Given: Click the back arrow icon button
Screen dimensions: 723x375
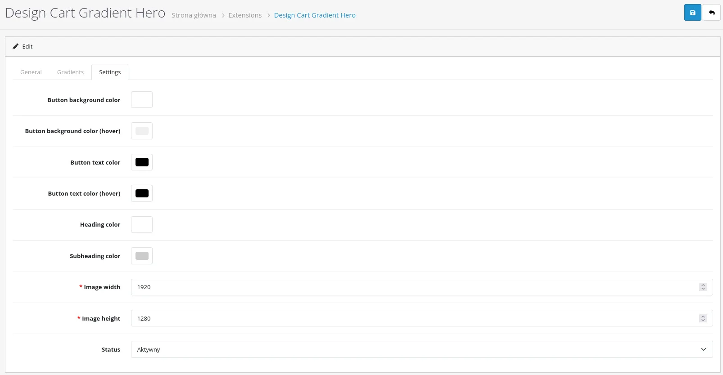Looking at the screenshot, I should tap(712, 13).
